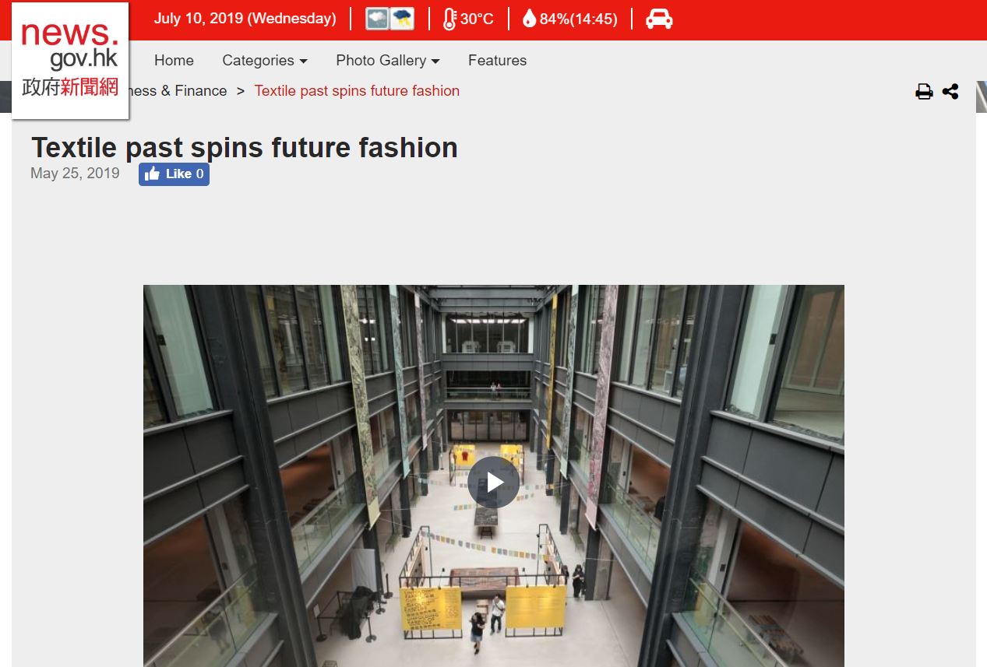Expand the Photo Gallery dropdown
987x667 pixels.
(387, 61)
